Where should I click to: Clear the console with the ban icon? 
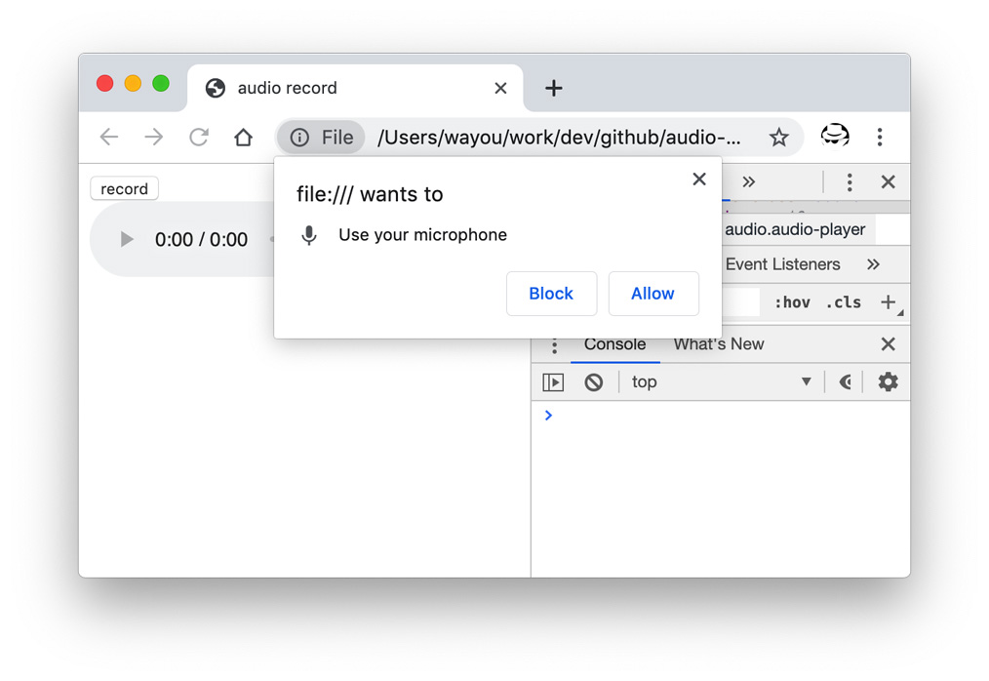(594, 382)
